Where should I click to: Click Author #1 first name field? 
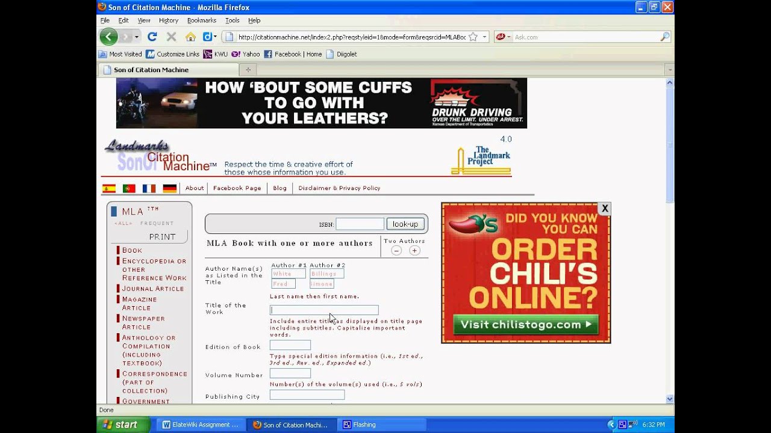click(x=283, y=284)
